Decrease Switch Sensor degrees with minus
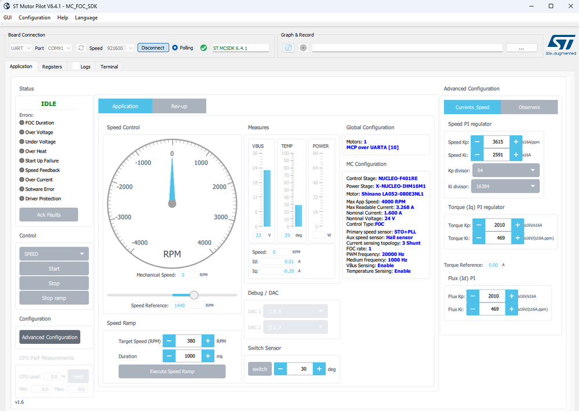 281,369
